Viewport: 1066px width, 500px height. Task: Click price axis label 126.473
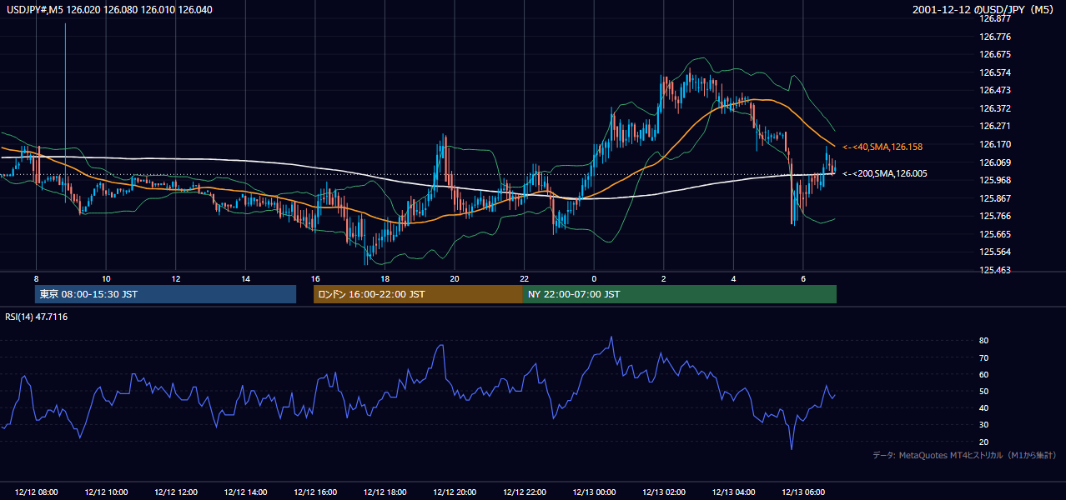(994, 90)
